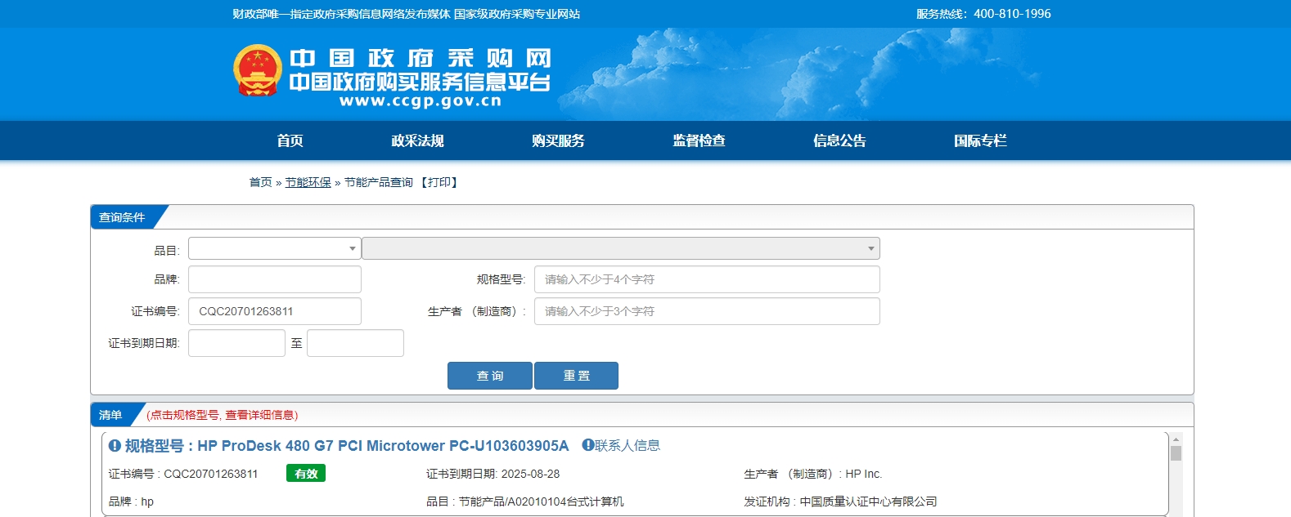Click the 品目: 节能产品/A02010104台式计算机 text

pyautogui.click(x=525, y=501)
